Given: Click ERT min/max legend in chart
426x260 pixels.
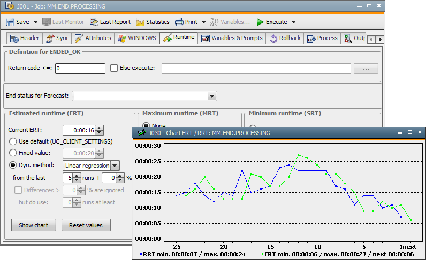Looking at the screenshot, I should pos(335,254).
